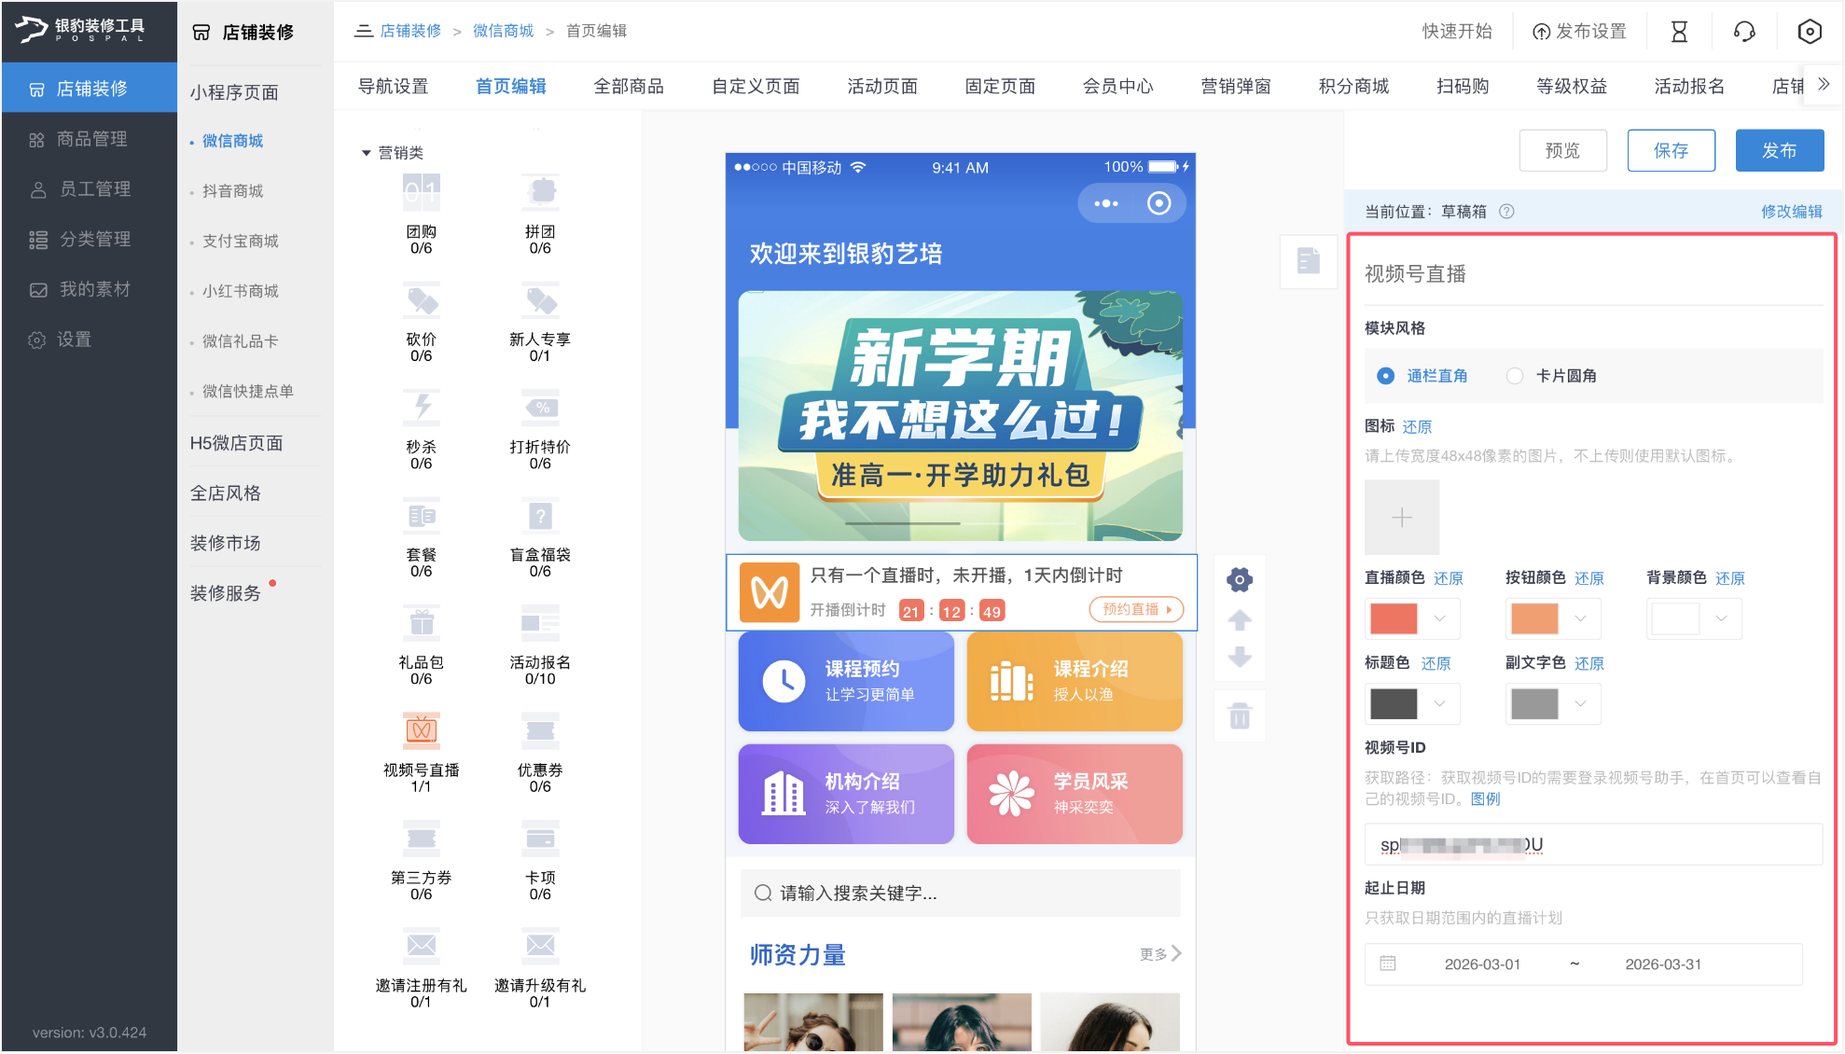Viewport: 1845px width, 1054px height.
Task: Click the 修改编辑 link
Action: point(1791,212)
